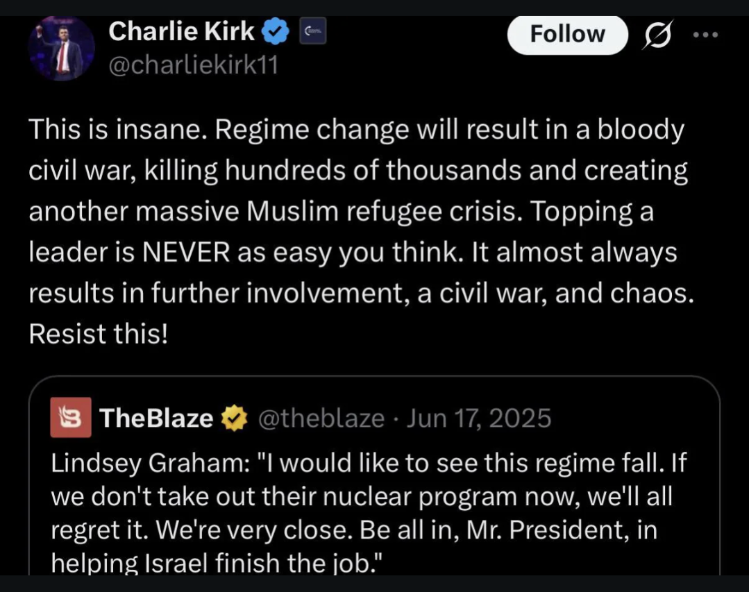
Task: Click the affiliation badge beside Charlie Kirk's name
Action: click(x=312, y=32)
